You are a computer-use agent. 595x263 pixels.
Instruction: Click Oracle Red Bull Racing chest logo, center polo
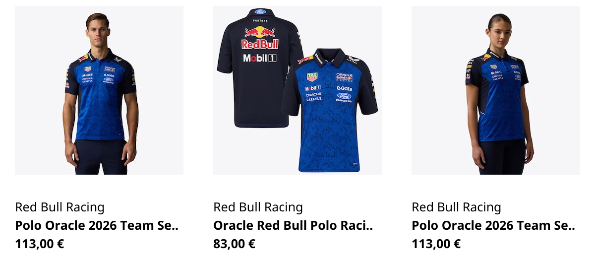[344, 77]
